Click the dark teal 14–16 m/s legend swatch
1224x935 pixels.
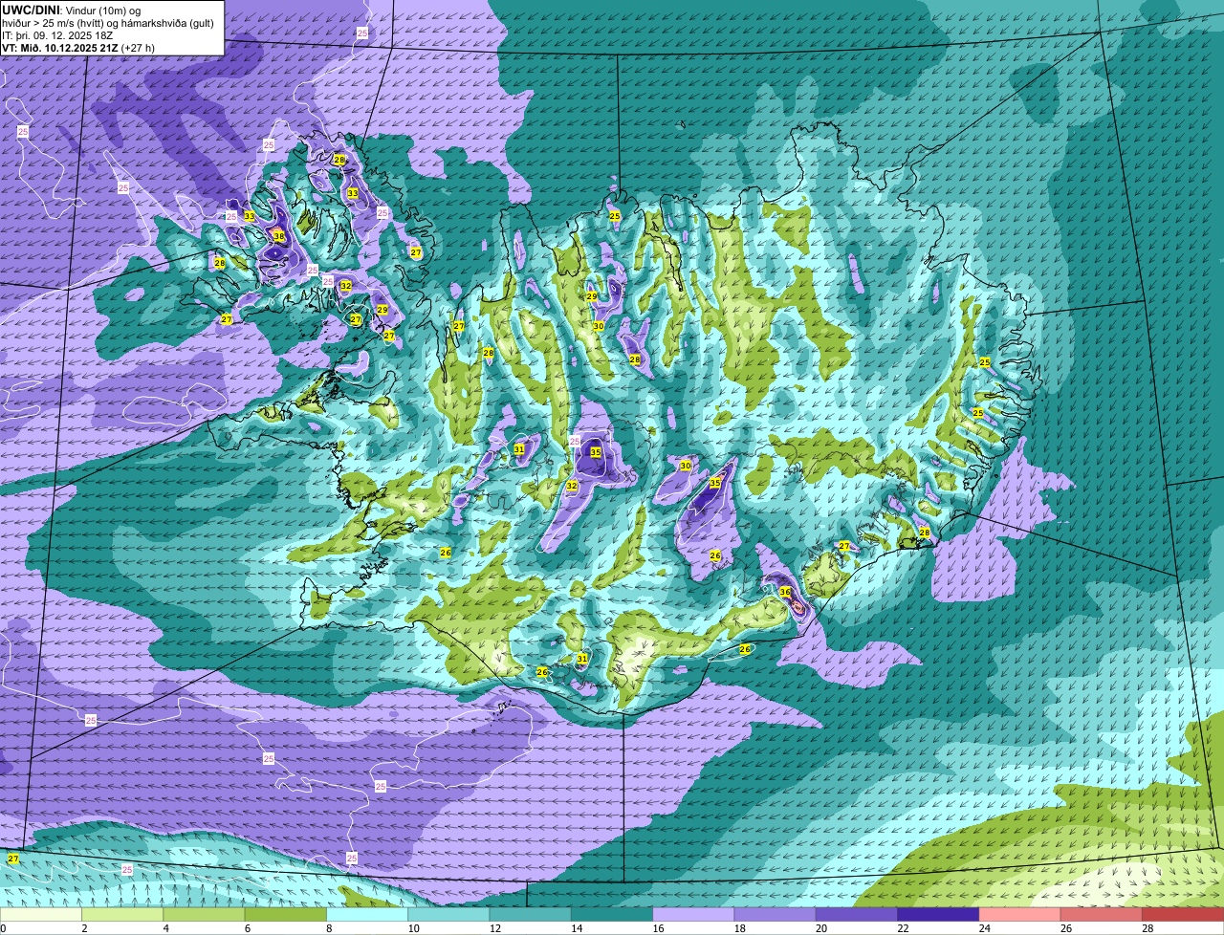point(612,914)
